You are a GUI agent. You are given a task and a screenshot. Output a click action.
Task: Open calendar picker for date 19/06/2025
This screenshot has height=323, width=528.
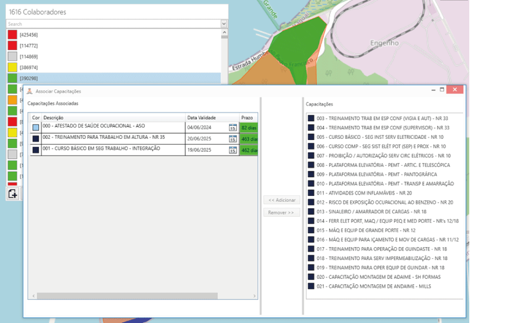pyautogui.click(x=233, y=150)
